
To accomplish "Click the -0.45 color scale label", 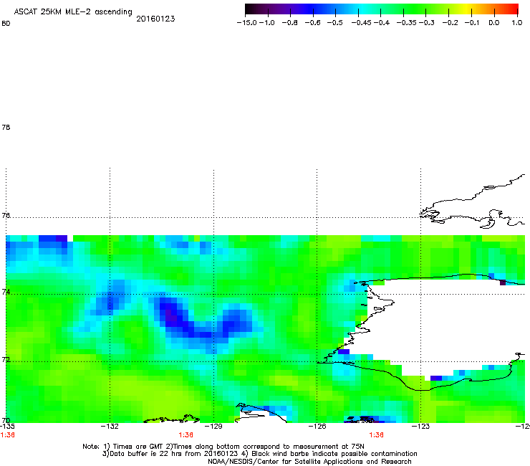I will [x=361, y=23].
